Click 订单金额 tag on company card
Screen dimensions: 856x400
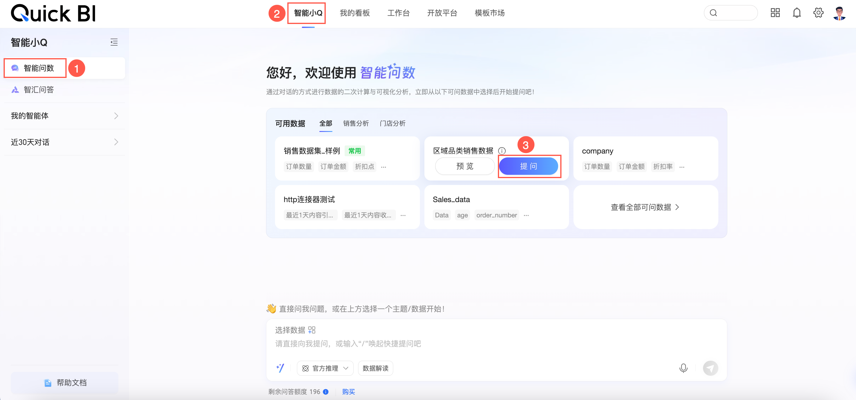631,166
